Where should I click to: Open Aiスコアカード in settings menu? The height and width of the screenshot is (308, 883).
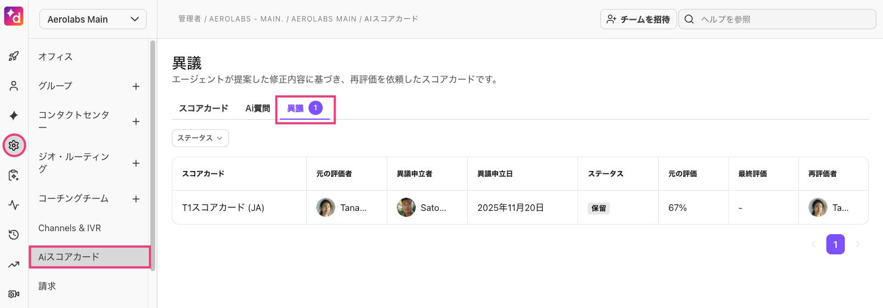point(89,257)
